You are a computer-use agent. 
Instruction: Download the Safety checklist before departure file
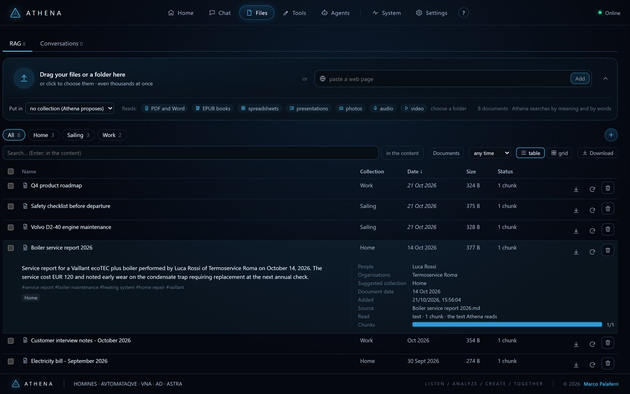[x=576, y=210]
